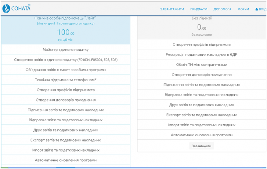Screen dimensions: 267x169
Task: Click the "Без ліцензії" plan header
Action: (x=201, y=18)
